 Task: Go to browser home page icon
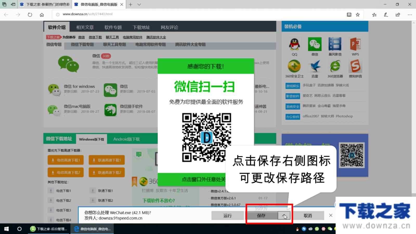click(42, 15)
